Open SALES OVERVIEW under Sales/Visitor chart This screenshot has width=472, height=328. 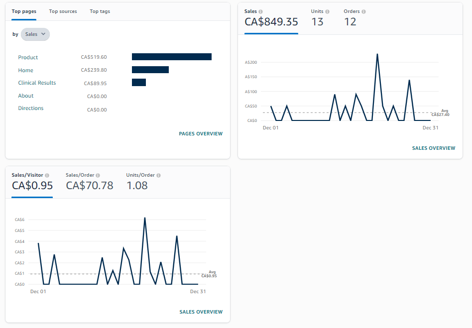click(x=201, y=312)
